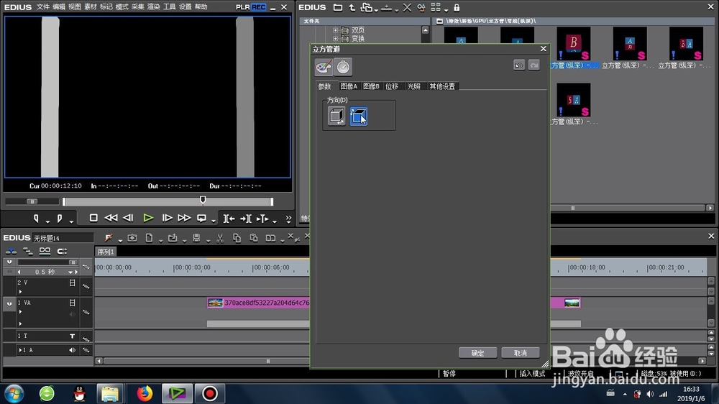This screenshot has height=404, width=719.
Task: Jump to previous edit point
Action: tap(229, 219)
